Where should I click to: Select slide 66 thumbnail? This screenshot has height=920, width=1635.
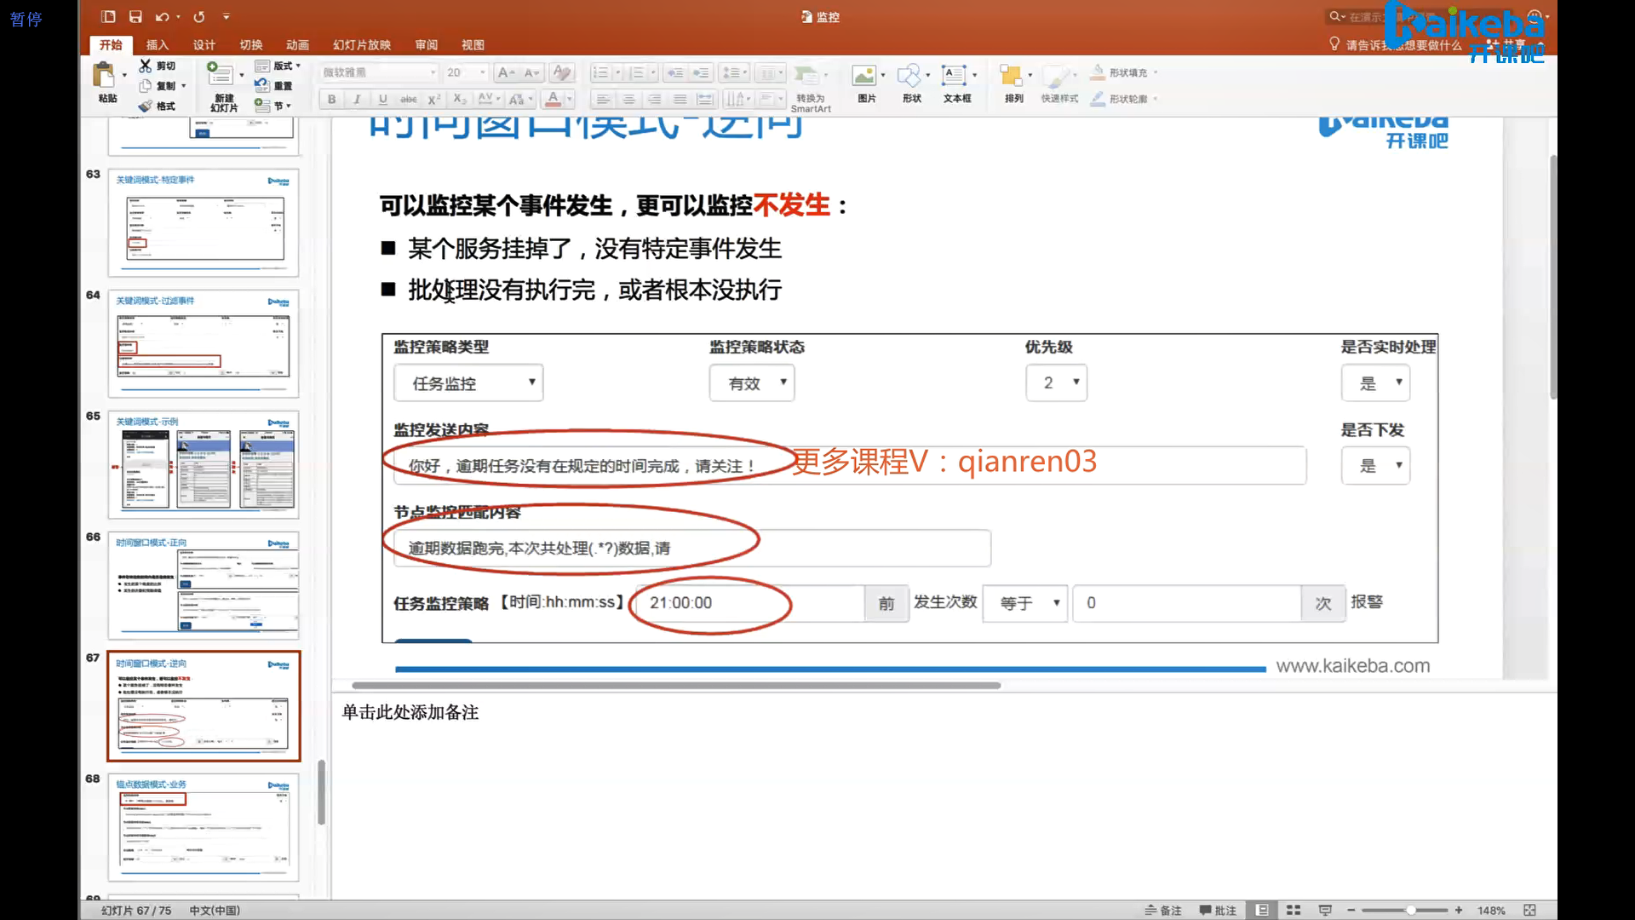click(x=203, y=586)
